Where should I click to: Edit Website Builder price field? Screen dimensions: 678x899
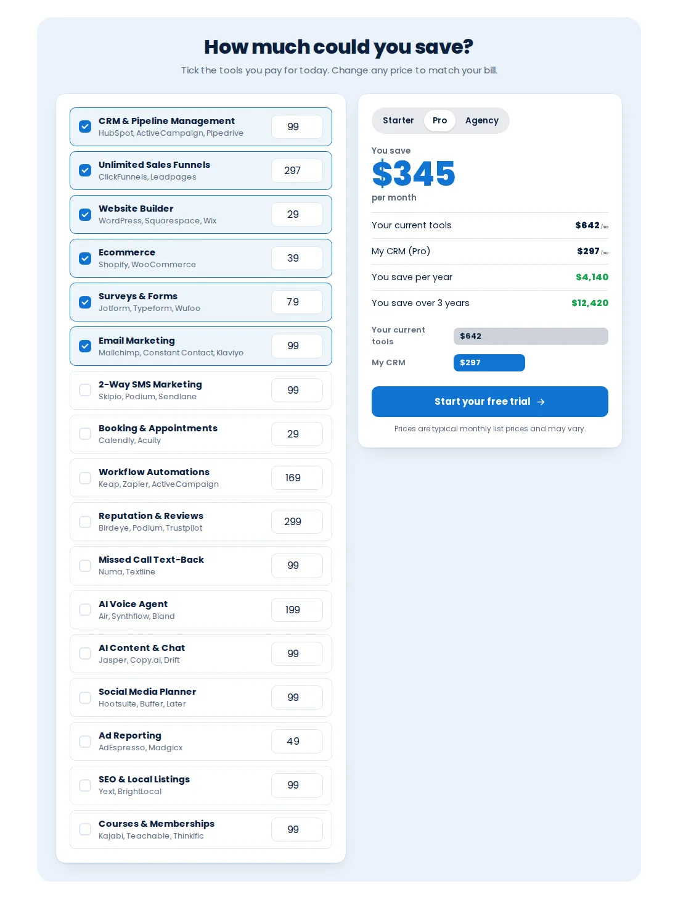(297, 214)
